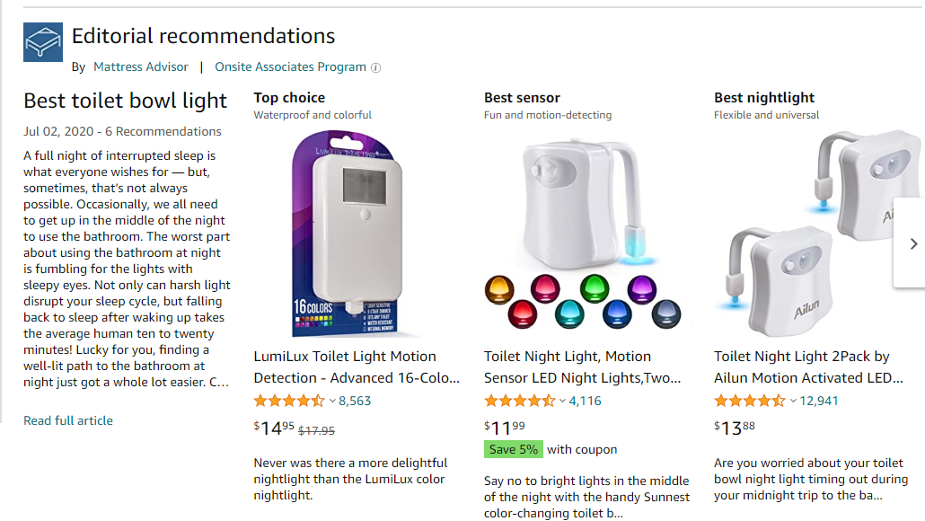View the 8,563 LumiLux reviews

(x=355, y=402)
